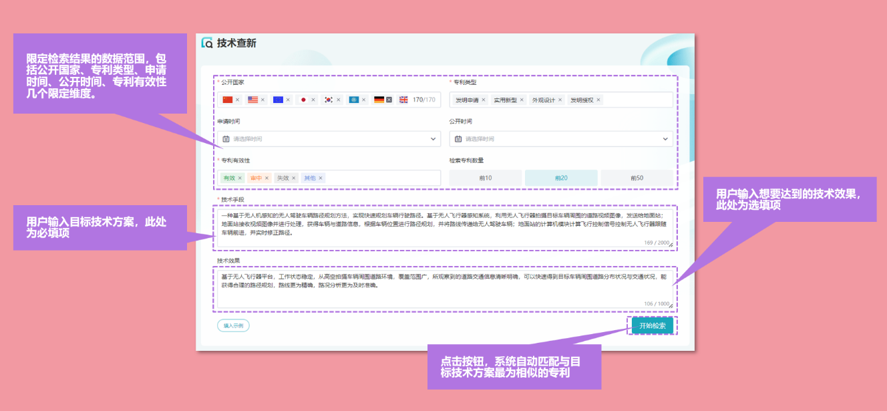
Task: Select 前50 search patent count
Action: [x=637, y=178]
